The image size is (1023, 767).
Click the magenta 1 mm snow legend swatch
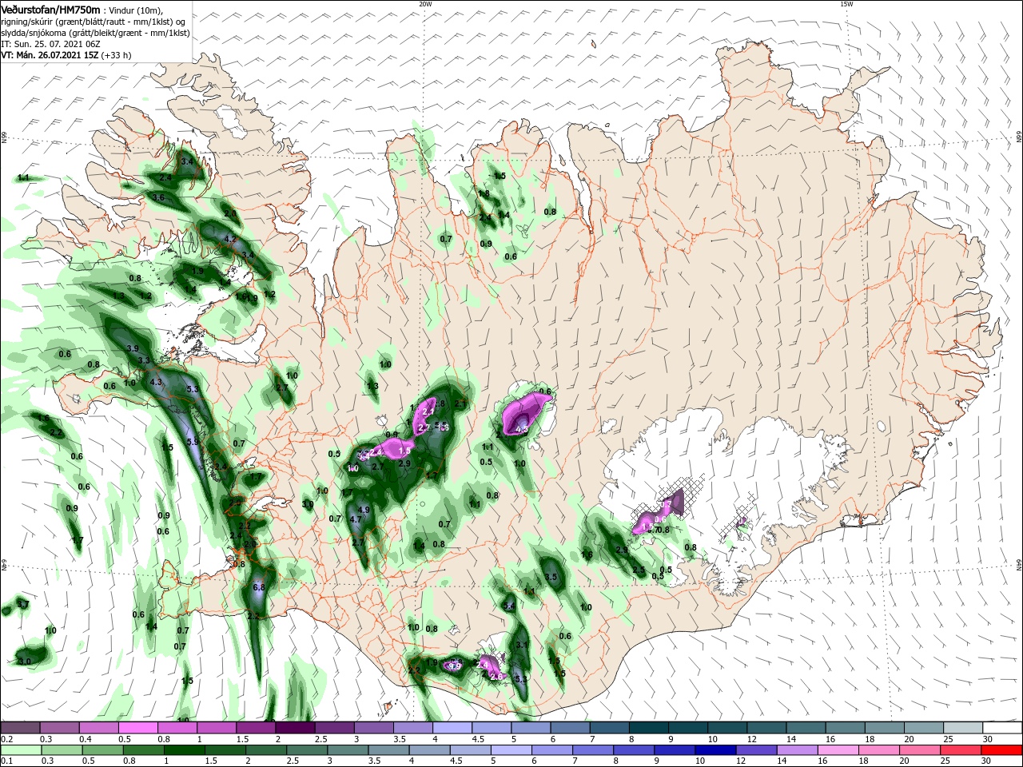click(217, 728)
